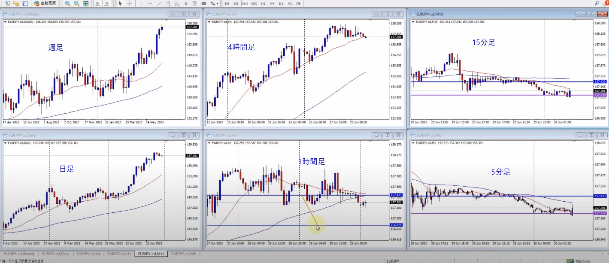
Task: Click the 5分足 label on M5 chart
Action: pyautogui.click(x=500, y=172)
